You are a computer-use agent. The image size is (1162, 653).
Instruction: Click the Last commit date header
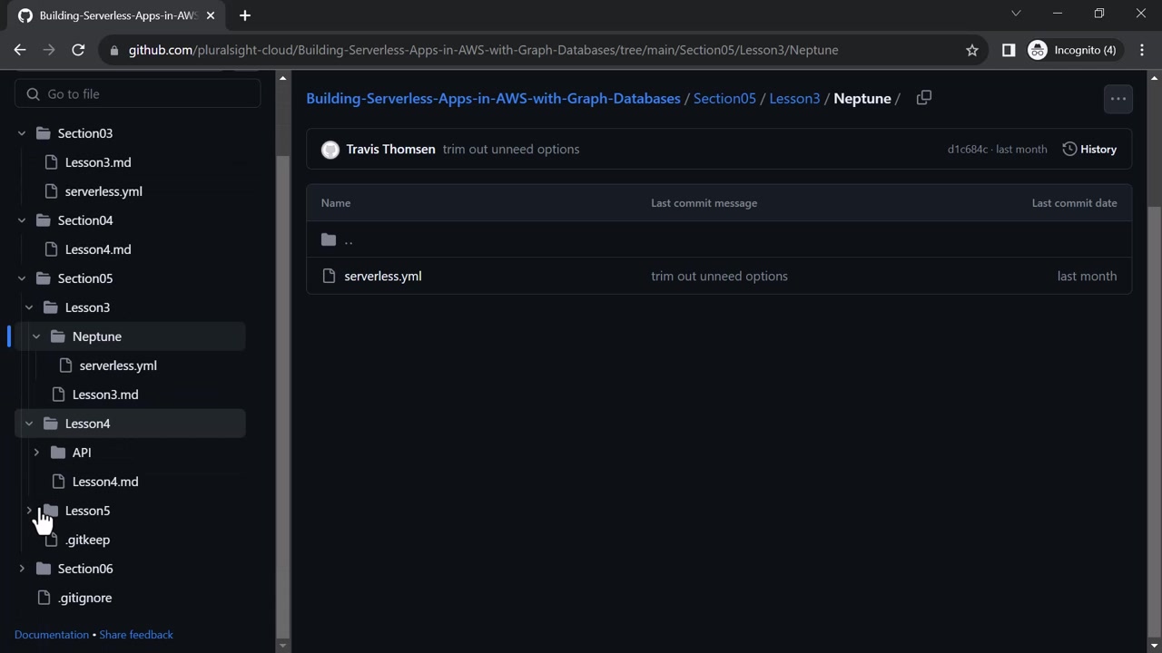point(1074,203)
